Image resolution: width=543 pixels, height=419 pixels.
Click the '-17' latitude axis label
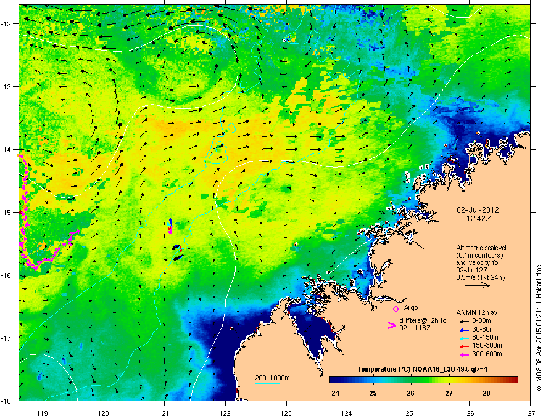click(7, 338)
